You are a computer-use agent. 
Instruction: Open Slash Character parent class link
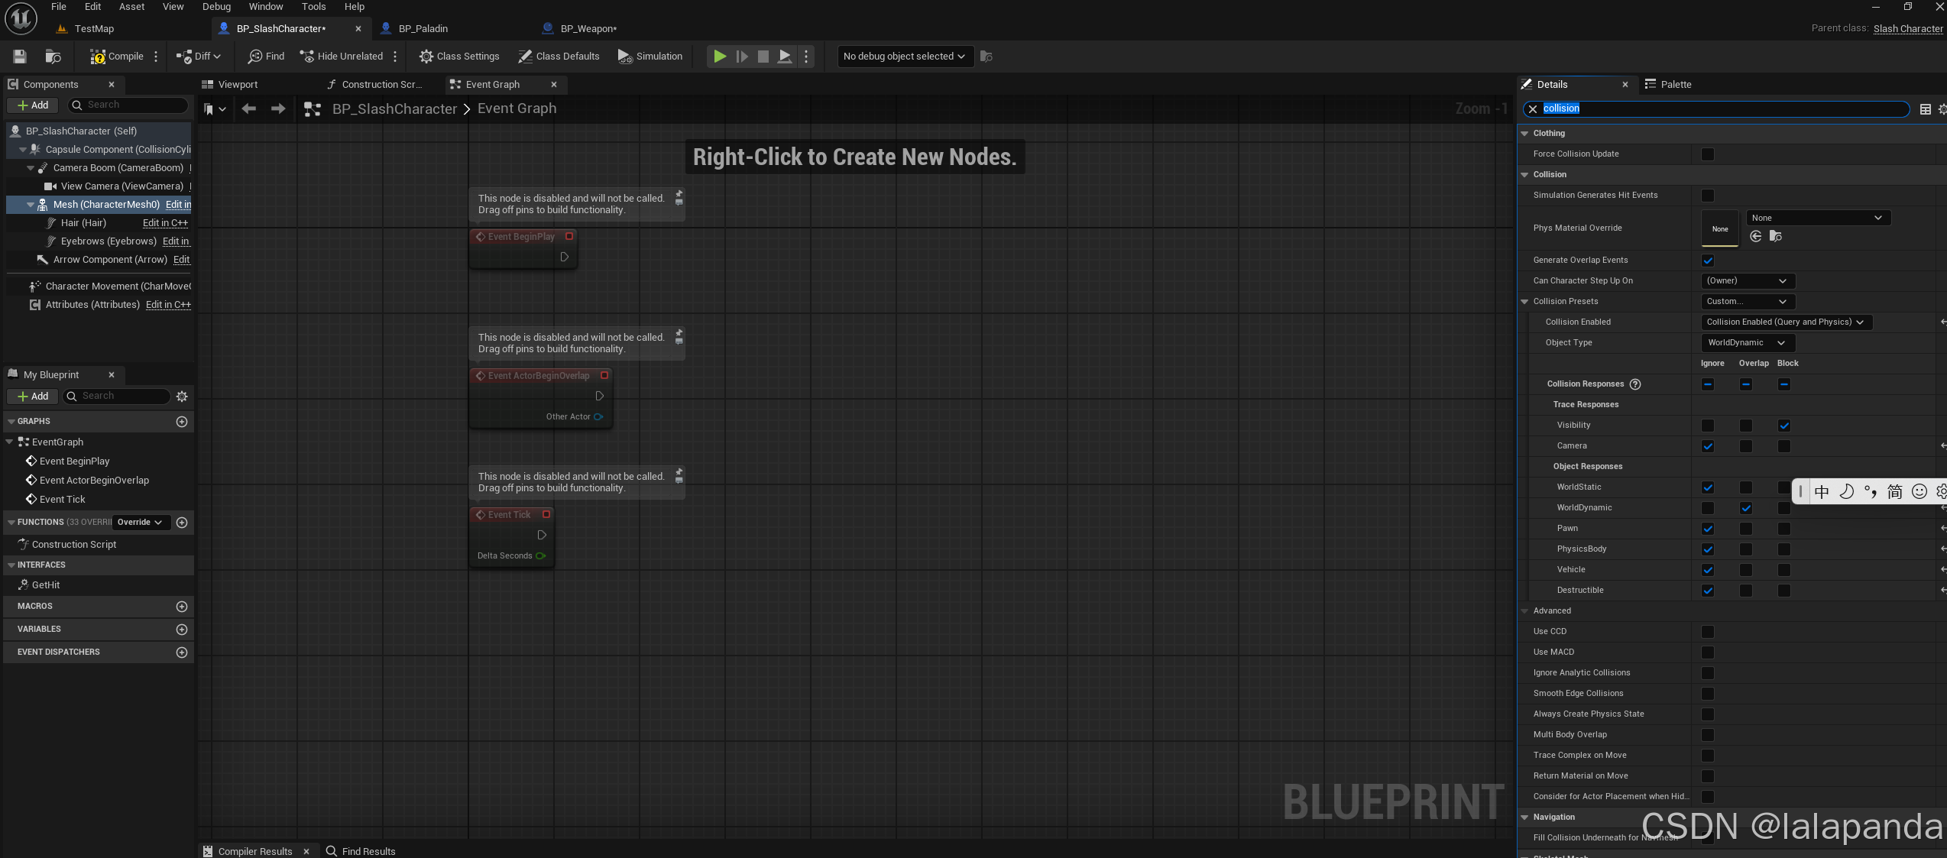1907,29
